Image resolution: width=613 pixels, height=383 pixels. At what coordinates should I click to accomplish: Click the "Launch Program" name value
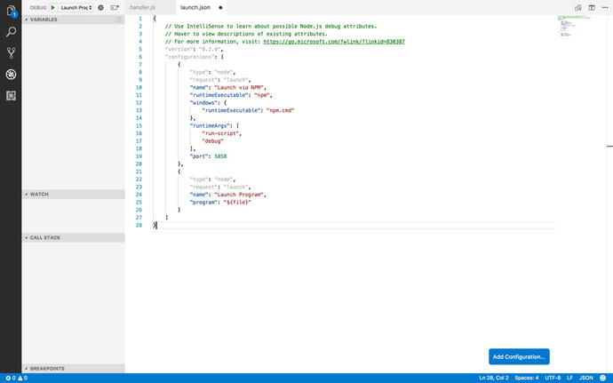[x=238, y=195]
